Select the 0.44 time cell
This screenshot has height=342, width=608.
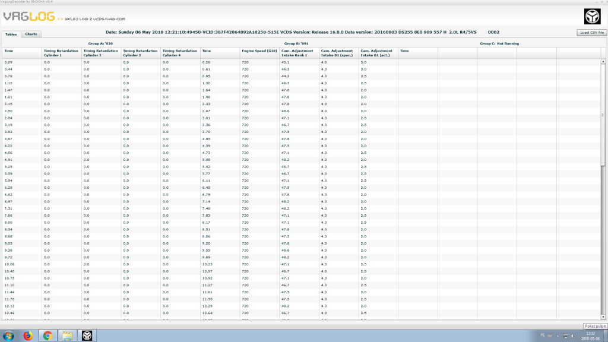coord(8,69)
